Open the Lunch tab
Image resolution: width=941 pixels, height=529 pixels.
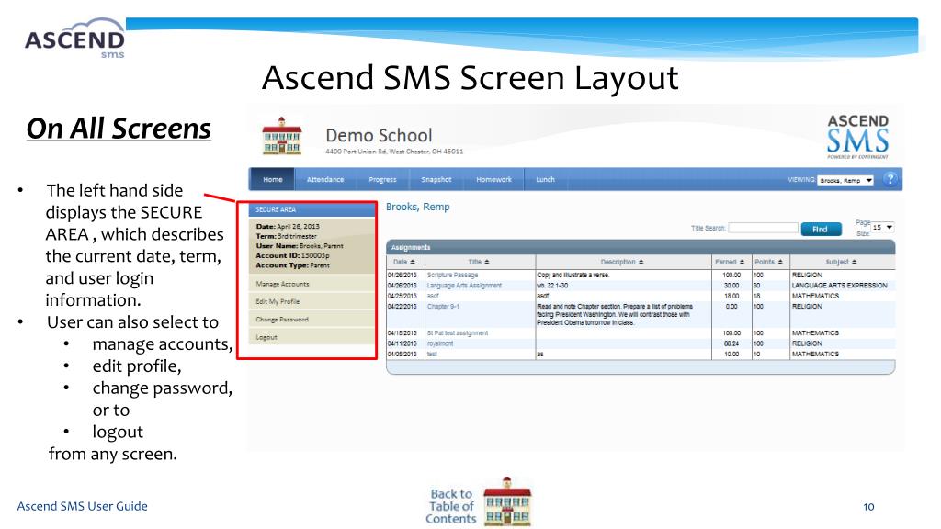[x=546, y=179]
